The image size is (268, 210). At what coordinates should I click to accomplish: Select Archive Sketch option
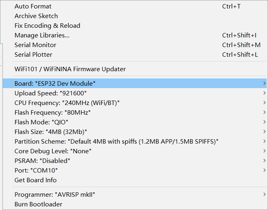point(36,16)
